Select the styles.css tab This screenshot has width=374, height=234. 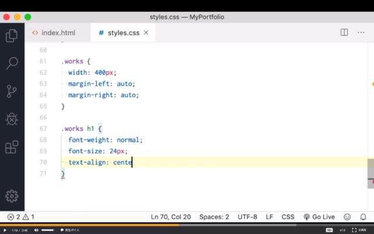coord(119,33)
